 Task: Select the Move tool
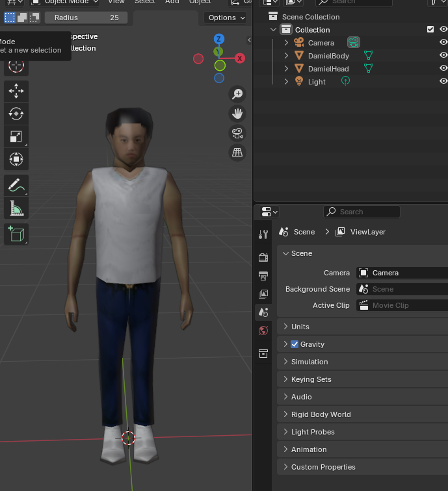pos(16,91)
